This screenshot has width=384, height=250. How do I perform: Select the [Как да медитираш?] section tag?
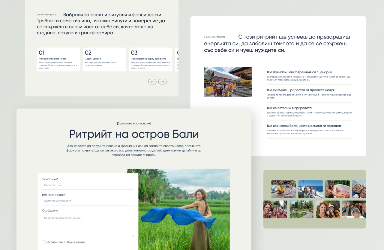pyautogui.click(x=46, y=14)
